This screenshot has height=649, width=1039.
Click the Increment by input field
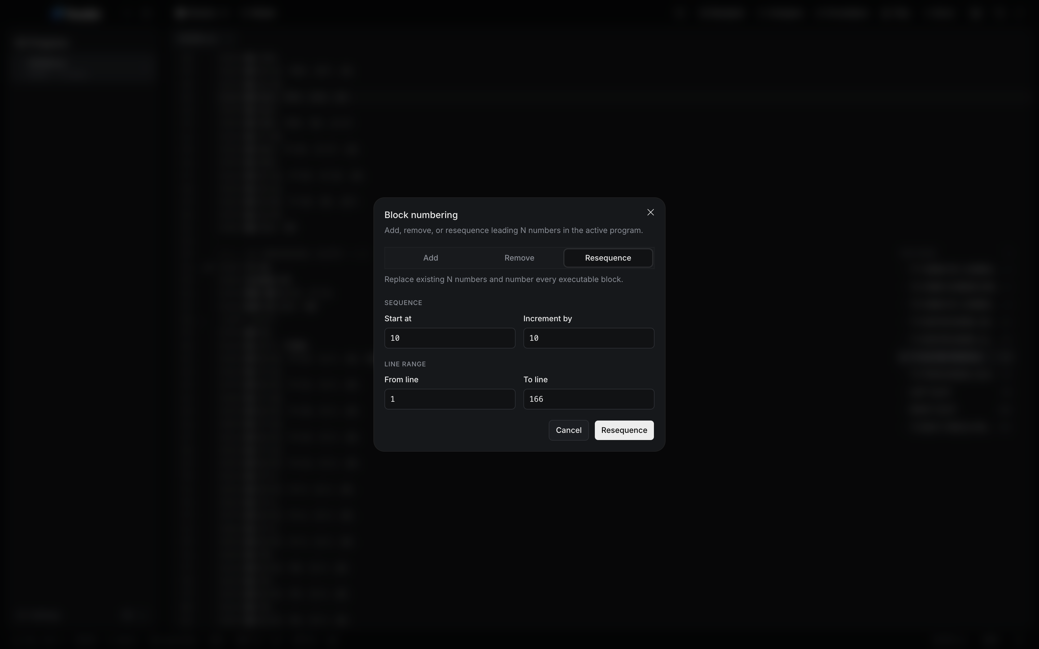pos(589,338)
